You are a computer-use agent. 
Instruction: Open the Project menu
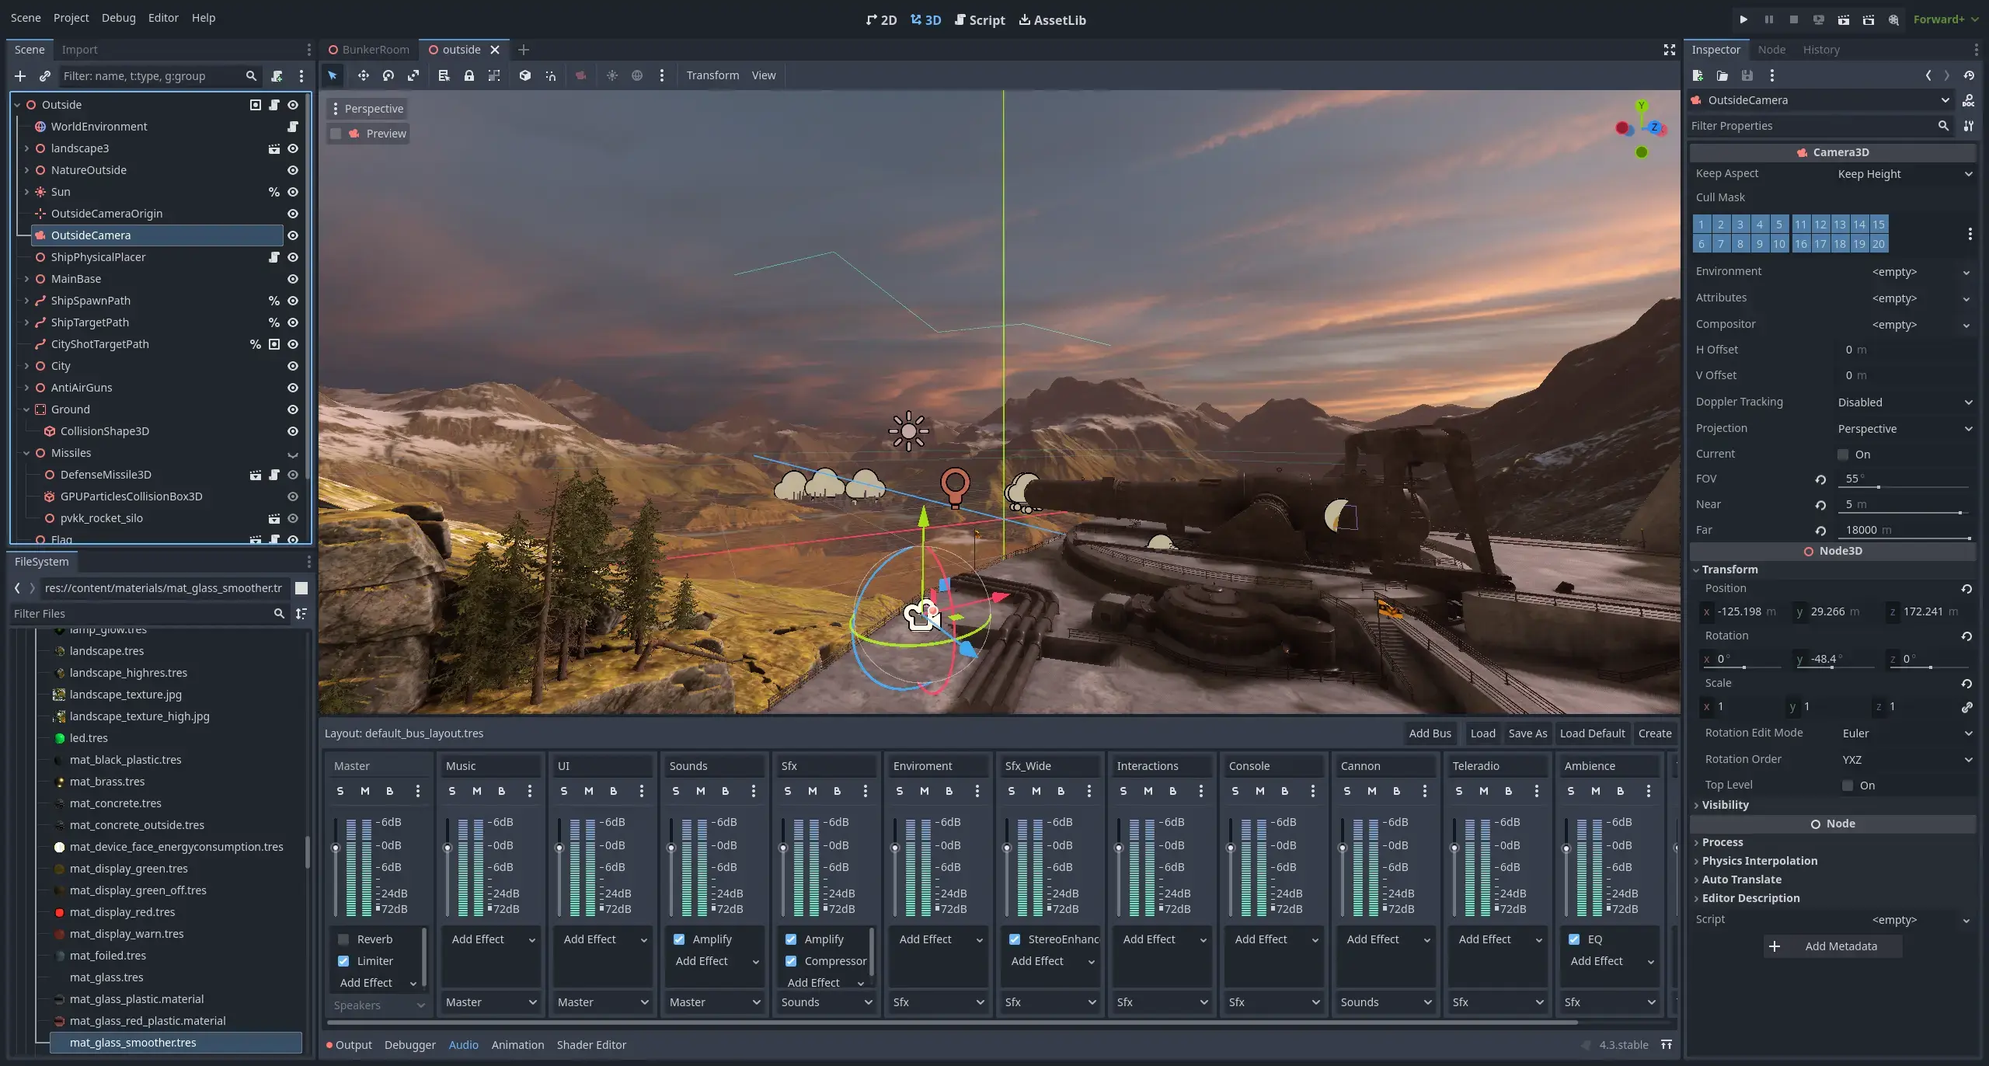pos(71,18)
